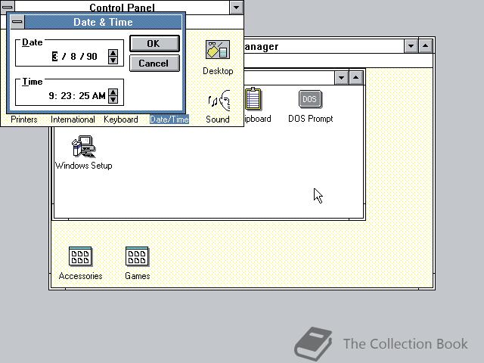The image size is (484, 363).
Task: Select the Keyboard label in Control Panel
Action: 121,119
